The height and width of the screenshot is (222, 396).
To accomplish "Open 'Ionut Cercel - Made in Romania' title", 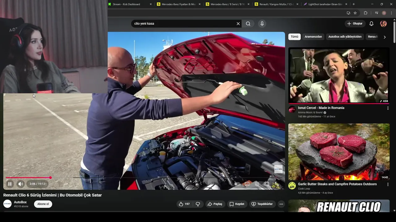I will [321, 108].
